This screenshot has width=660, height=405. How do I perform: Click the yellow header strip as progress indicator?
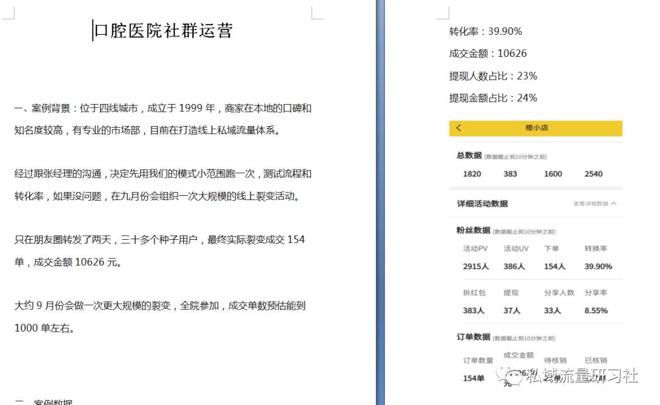(x=536, y=128)
